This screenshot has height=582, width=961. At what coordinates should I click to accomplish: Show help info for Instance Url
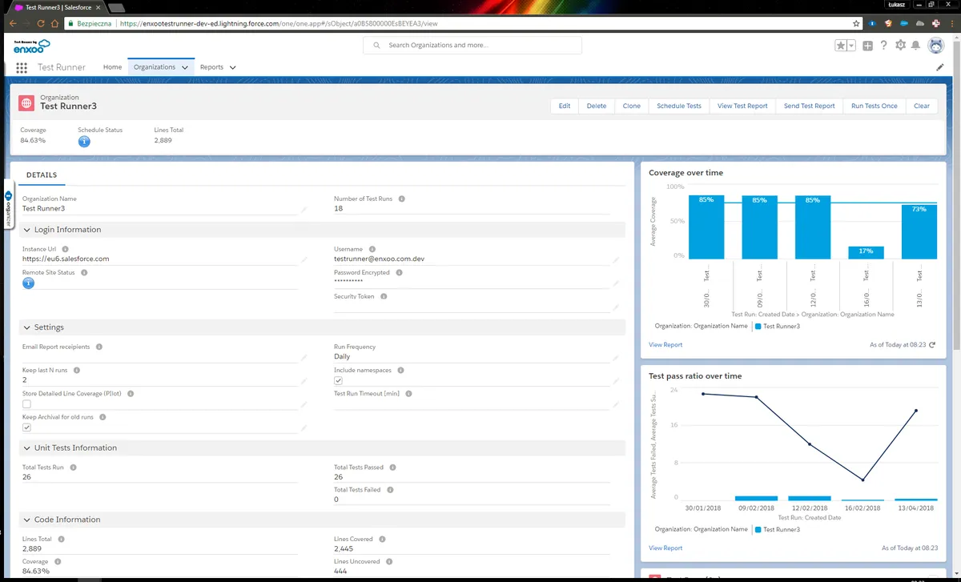click(x=66, y=249)
